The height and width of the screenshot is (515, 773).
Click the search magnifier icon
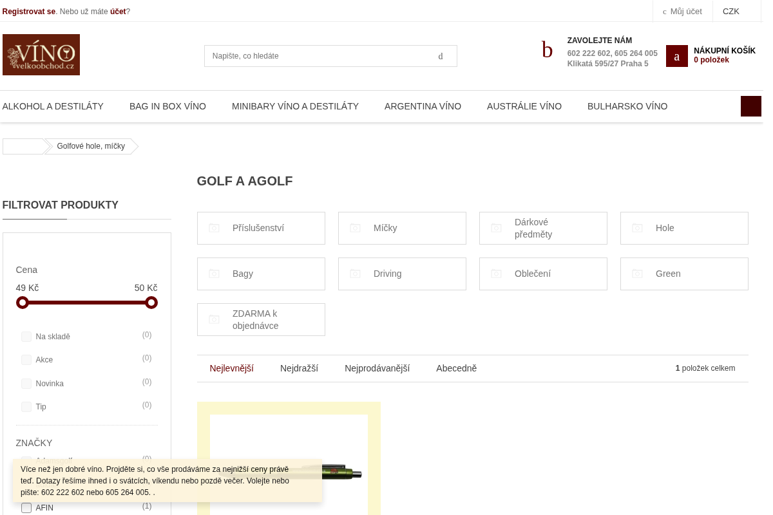tap(441, 56)
